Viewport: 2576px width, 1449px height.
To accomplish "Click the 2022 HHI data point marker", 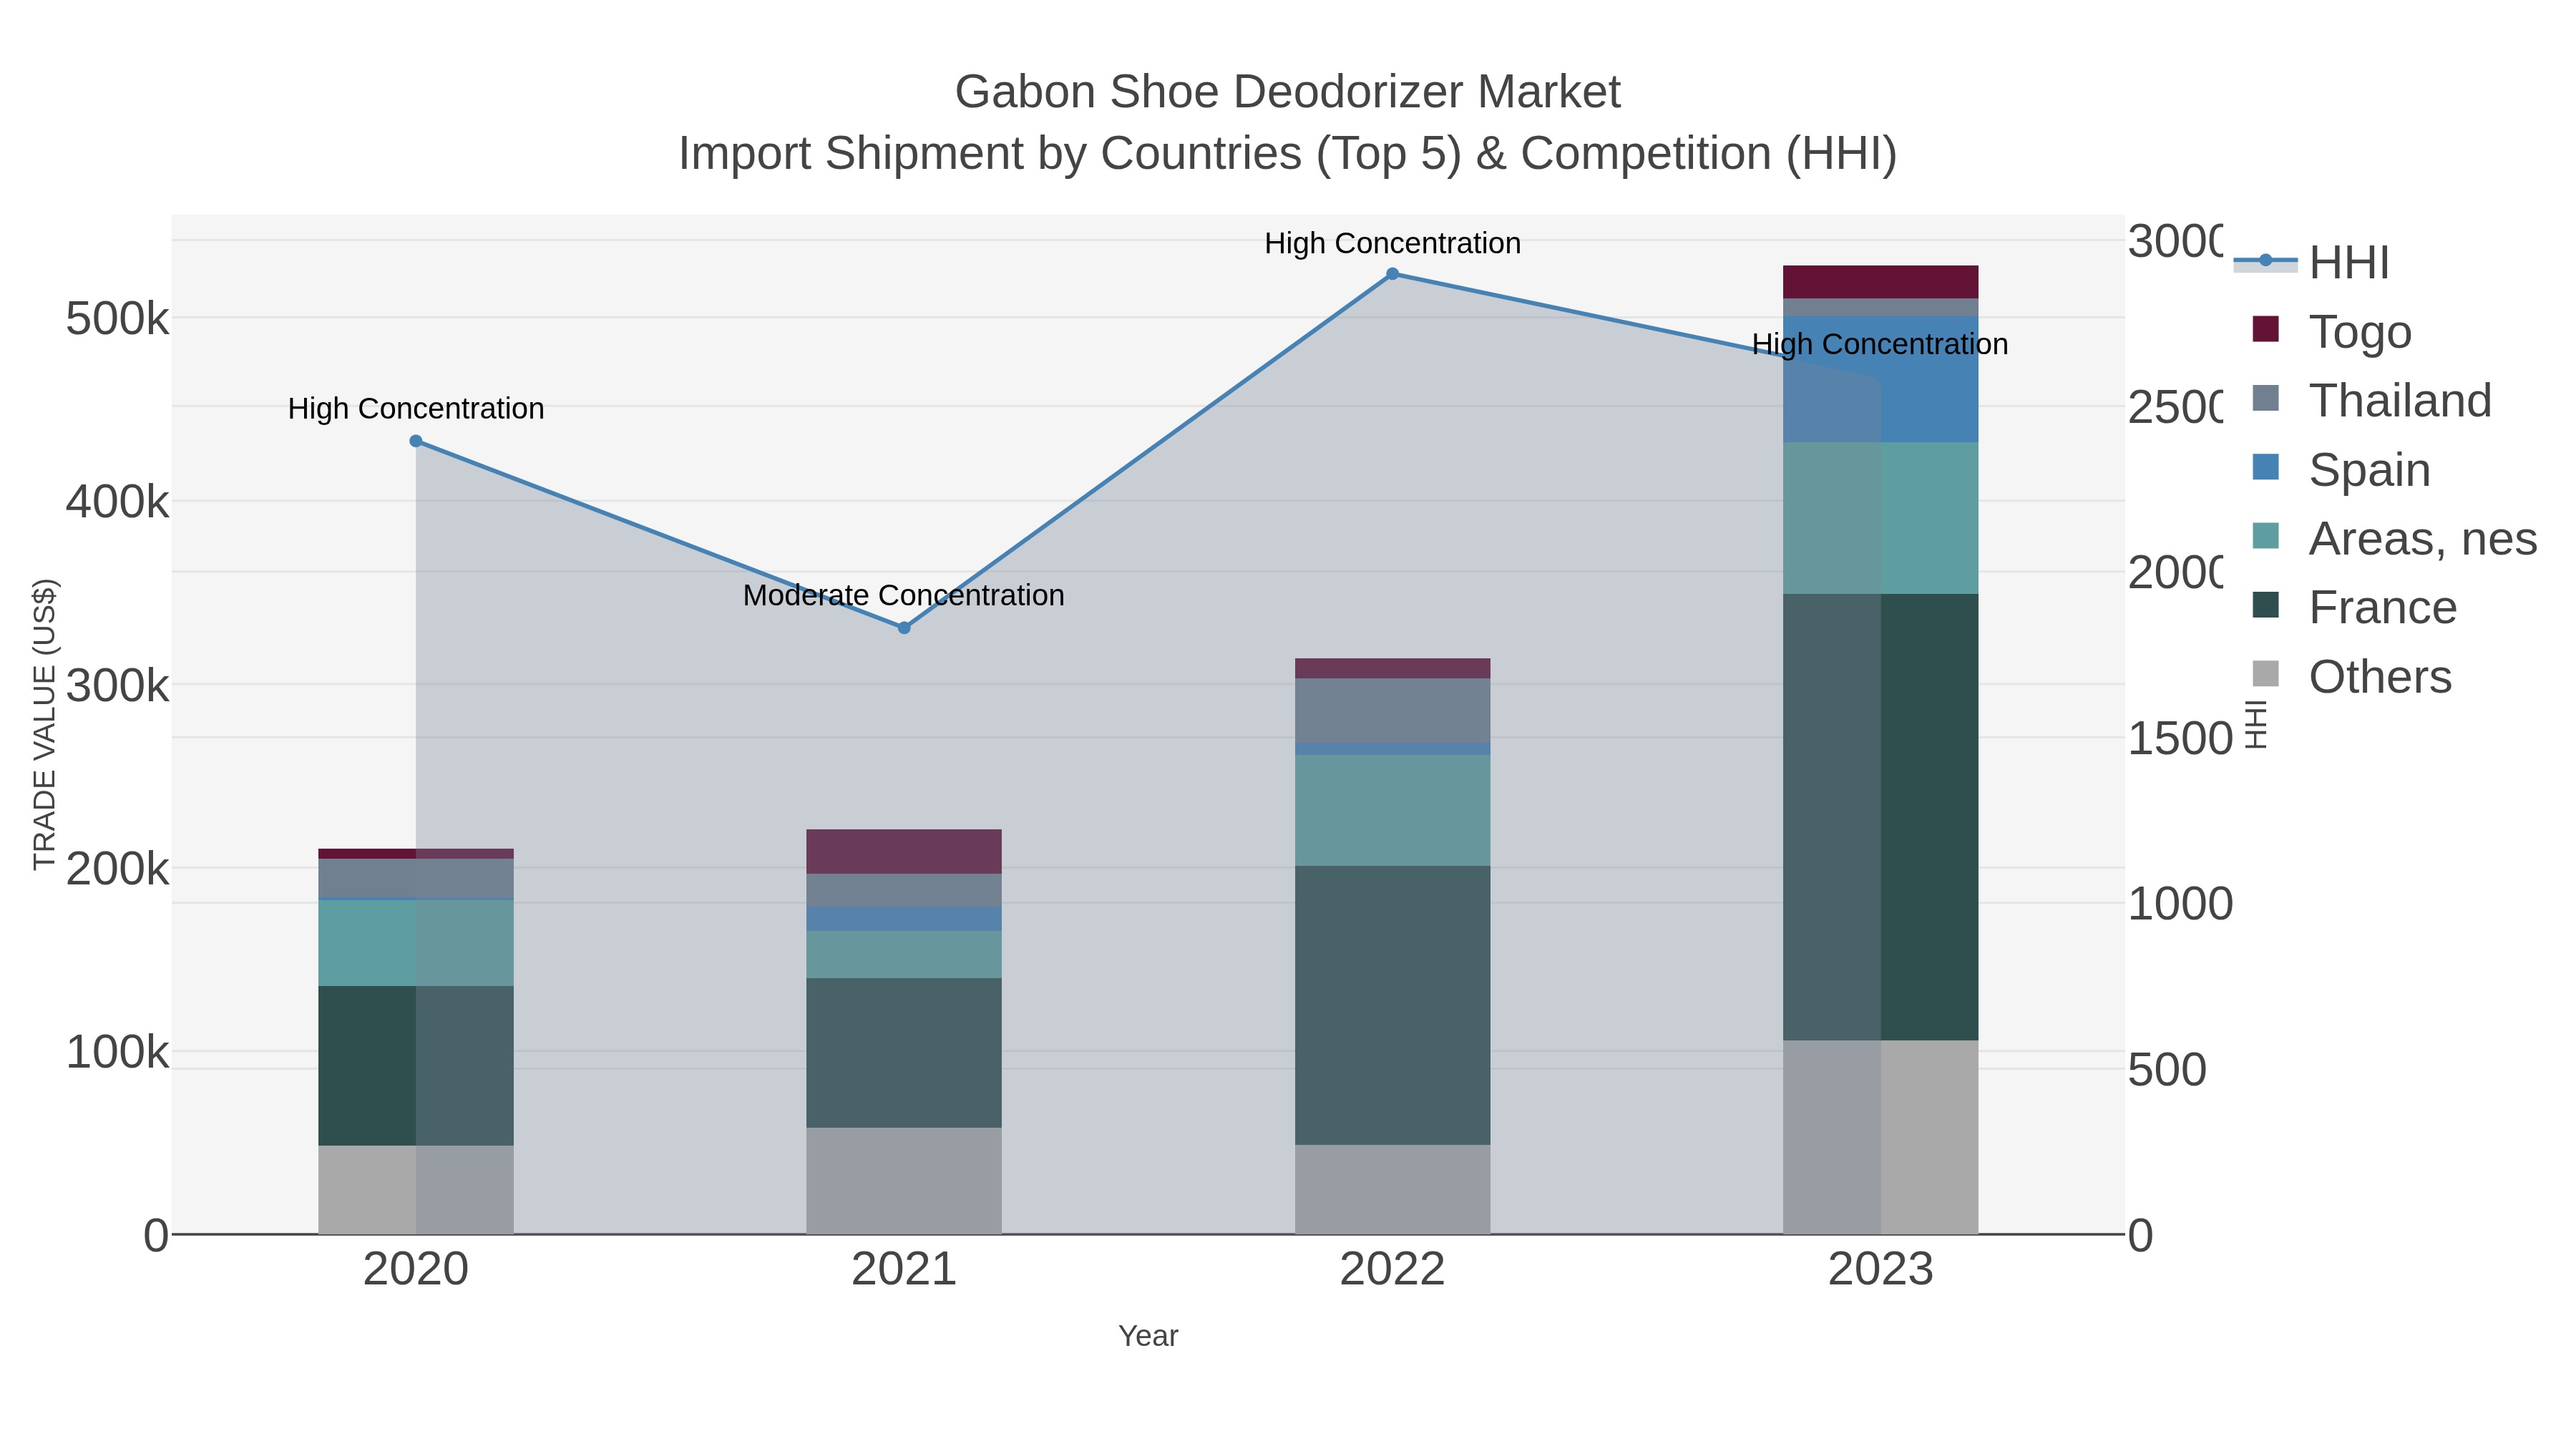I will 1392,274.
